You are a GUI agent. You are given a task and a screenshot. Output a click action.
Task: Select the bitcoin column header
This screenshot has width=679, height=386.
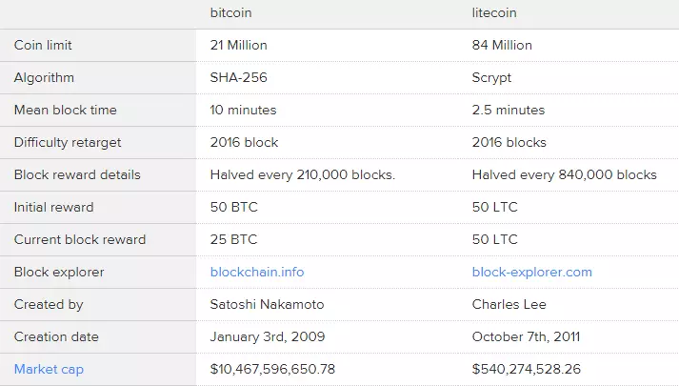pyautogui.click(x=230, y=13)
